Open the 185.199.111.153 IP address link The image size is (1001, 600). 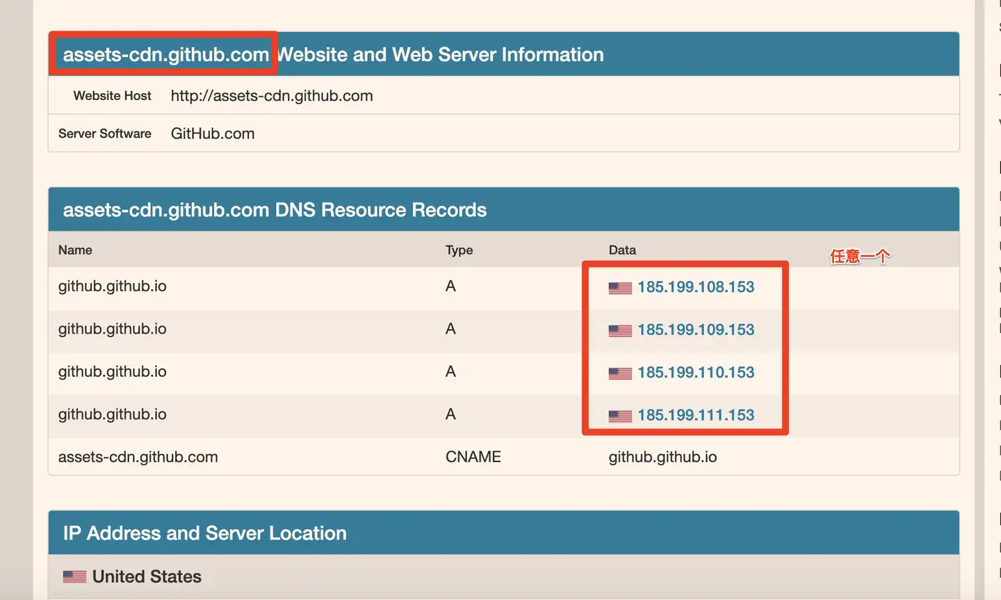point(696,415)
